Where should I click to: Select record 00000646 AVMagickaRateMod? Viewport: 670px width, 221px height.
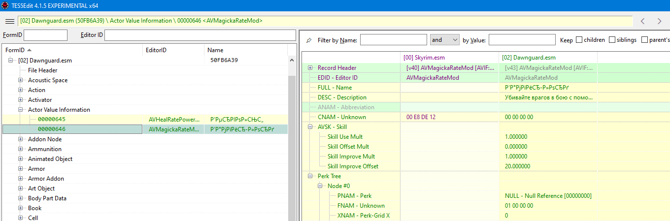pyautogui.click(x=145, y=129)
